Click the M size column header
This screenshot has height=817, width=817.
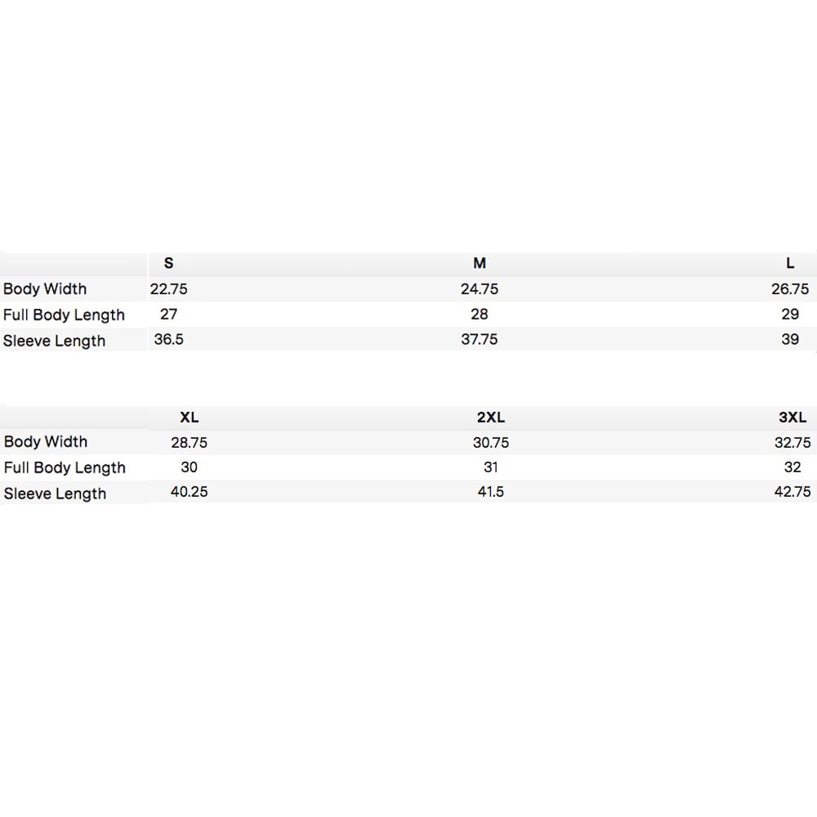click(480, 263)
